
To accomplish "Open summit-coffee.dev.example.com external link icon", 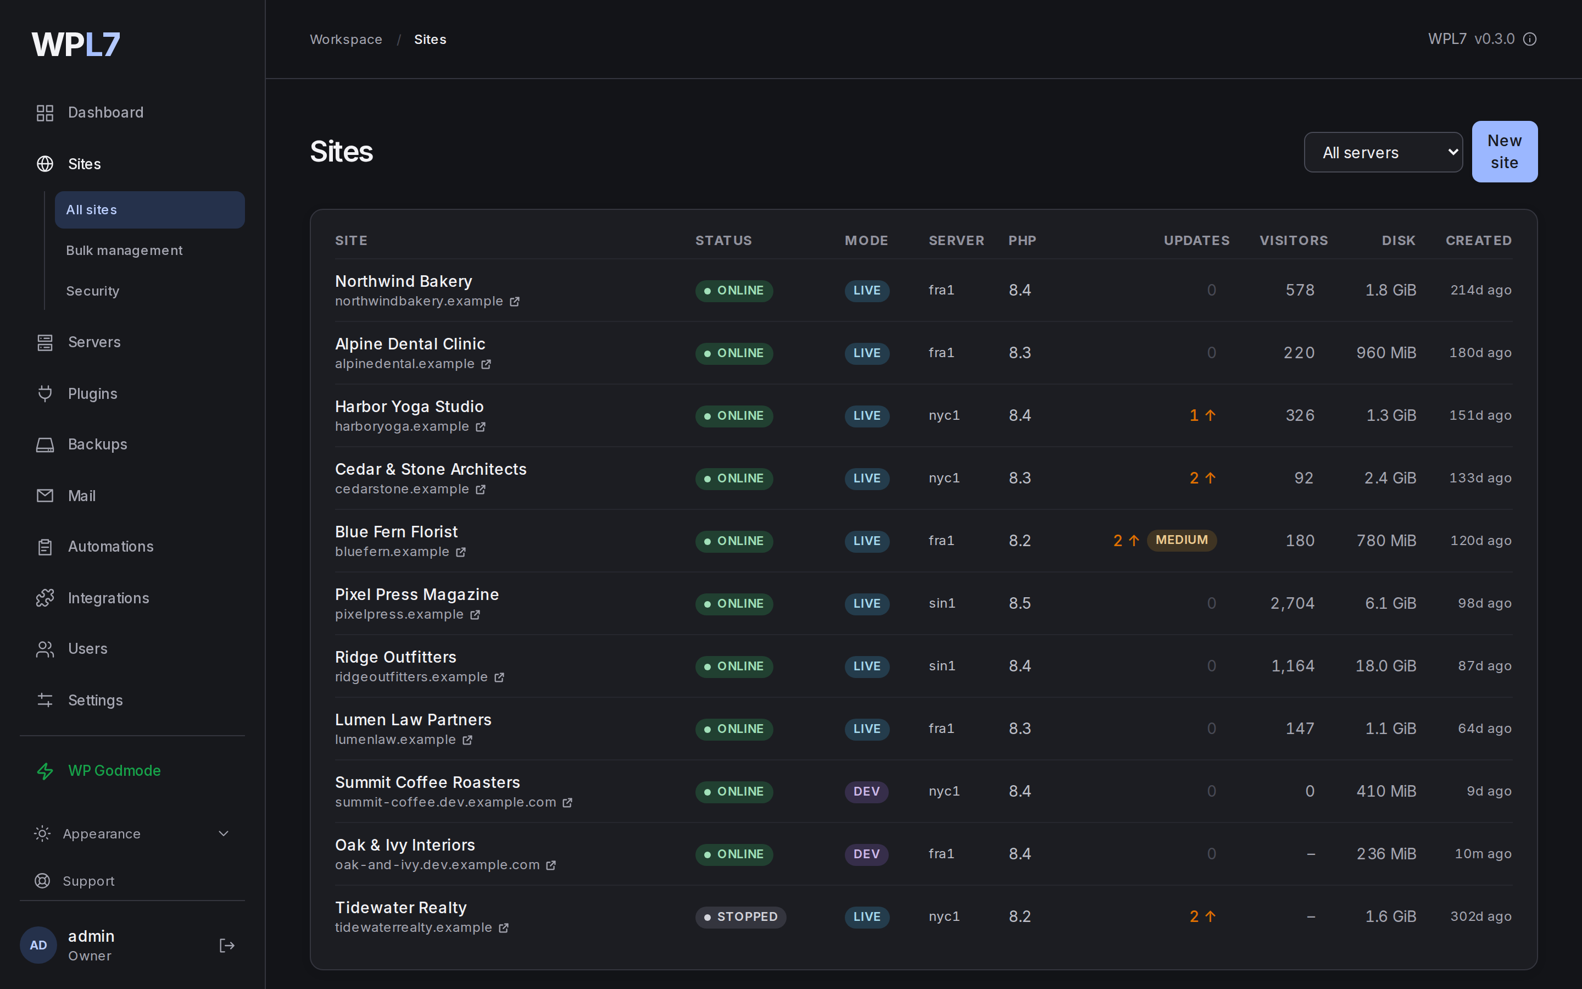I will [x=567, y=803].
